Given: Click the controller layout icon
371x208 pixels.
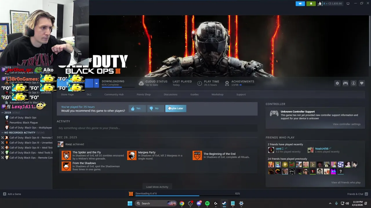Looking at the screenshot, I should coord(345,83).
